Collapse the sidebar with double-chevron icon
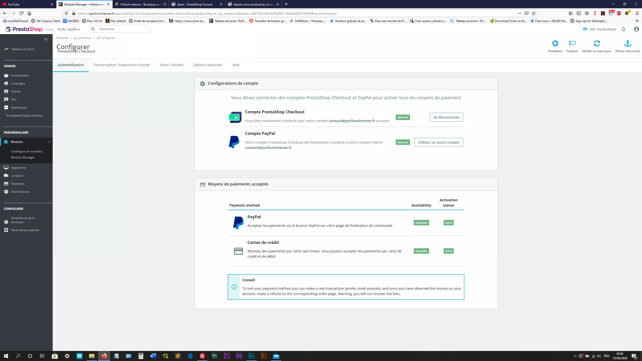The height and width of the screenshot is (361, 642). coord(46,39)
